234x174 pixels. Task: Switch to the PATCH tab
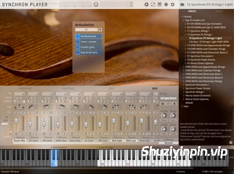[219, 11]
